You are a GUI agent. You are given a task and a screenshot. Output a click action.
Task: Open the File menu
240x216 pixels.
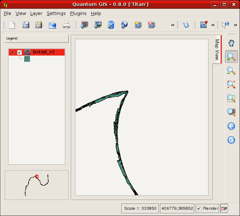tap(8, 14)
